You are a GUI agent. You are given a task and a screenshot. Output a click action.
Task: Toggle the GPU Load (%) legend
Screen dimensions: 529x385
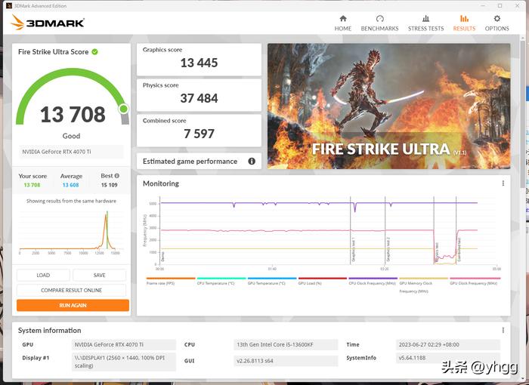pos(323,281)
